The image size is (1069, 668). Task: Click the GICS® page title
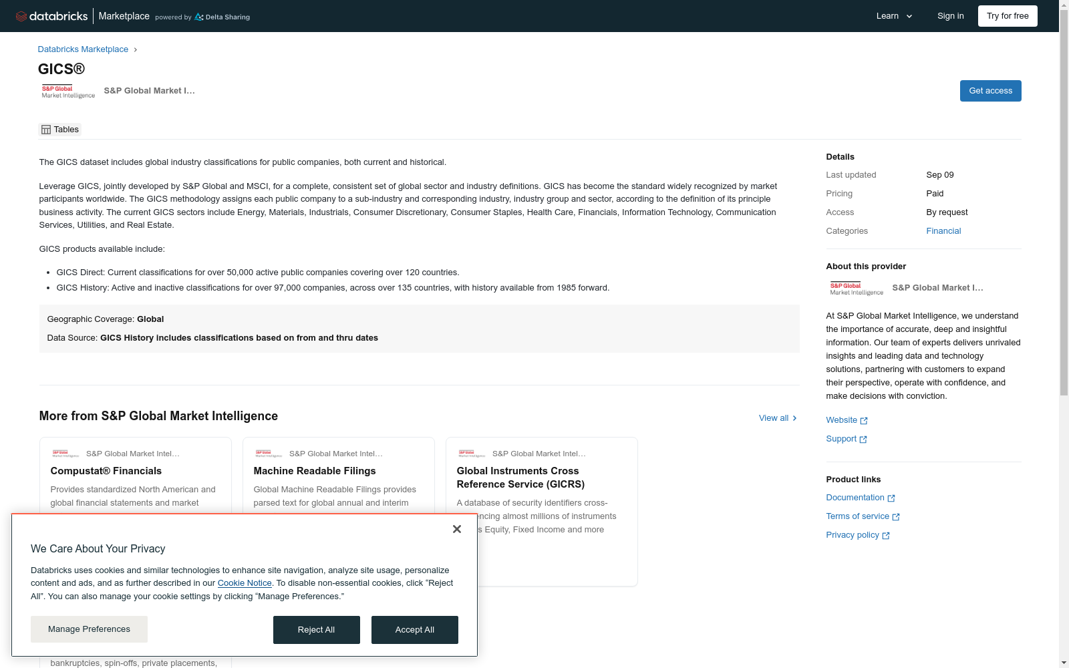tap(61, 69)
